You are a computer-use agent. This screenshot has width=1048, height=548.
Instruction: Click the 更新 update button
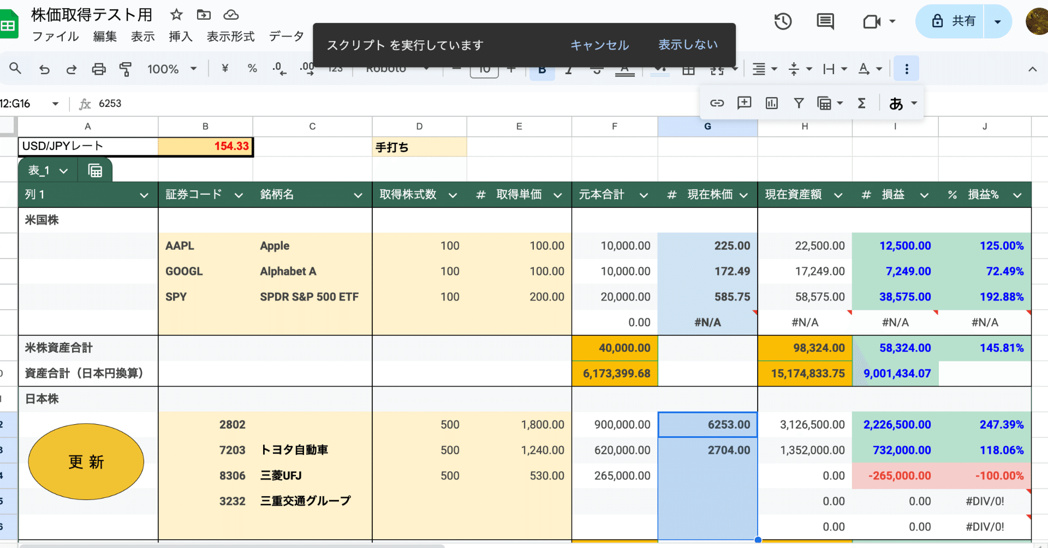[86, 462]
